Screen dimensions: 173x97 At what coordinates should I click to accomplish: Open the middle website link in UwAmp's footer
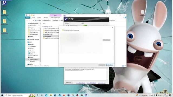[91, 83]
